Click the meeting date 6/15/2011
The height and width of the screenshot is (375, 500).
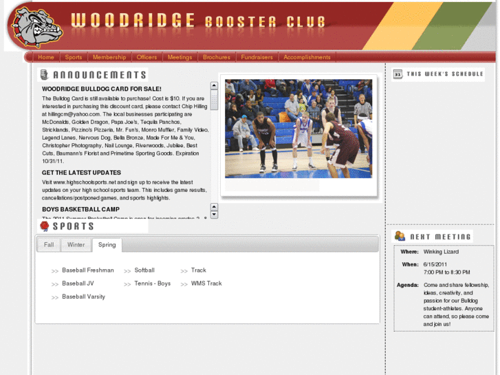tap(435, 265)
